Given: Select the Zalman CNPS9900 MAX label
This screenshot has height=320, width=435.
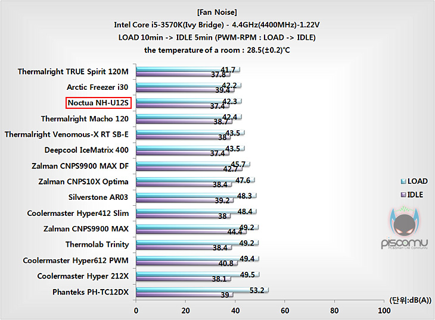Looking at the screenshot, I should [86, 228].
